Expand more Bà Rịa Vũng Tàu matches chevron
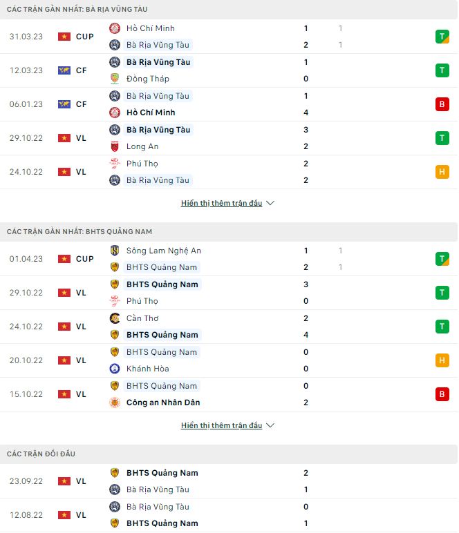The height and width of the screenshot is (533, 459). coord(270,203)
